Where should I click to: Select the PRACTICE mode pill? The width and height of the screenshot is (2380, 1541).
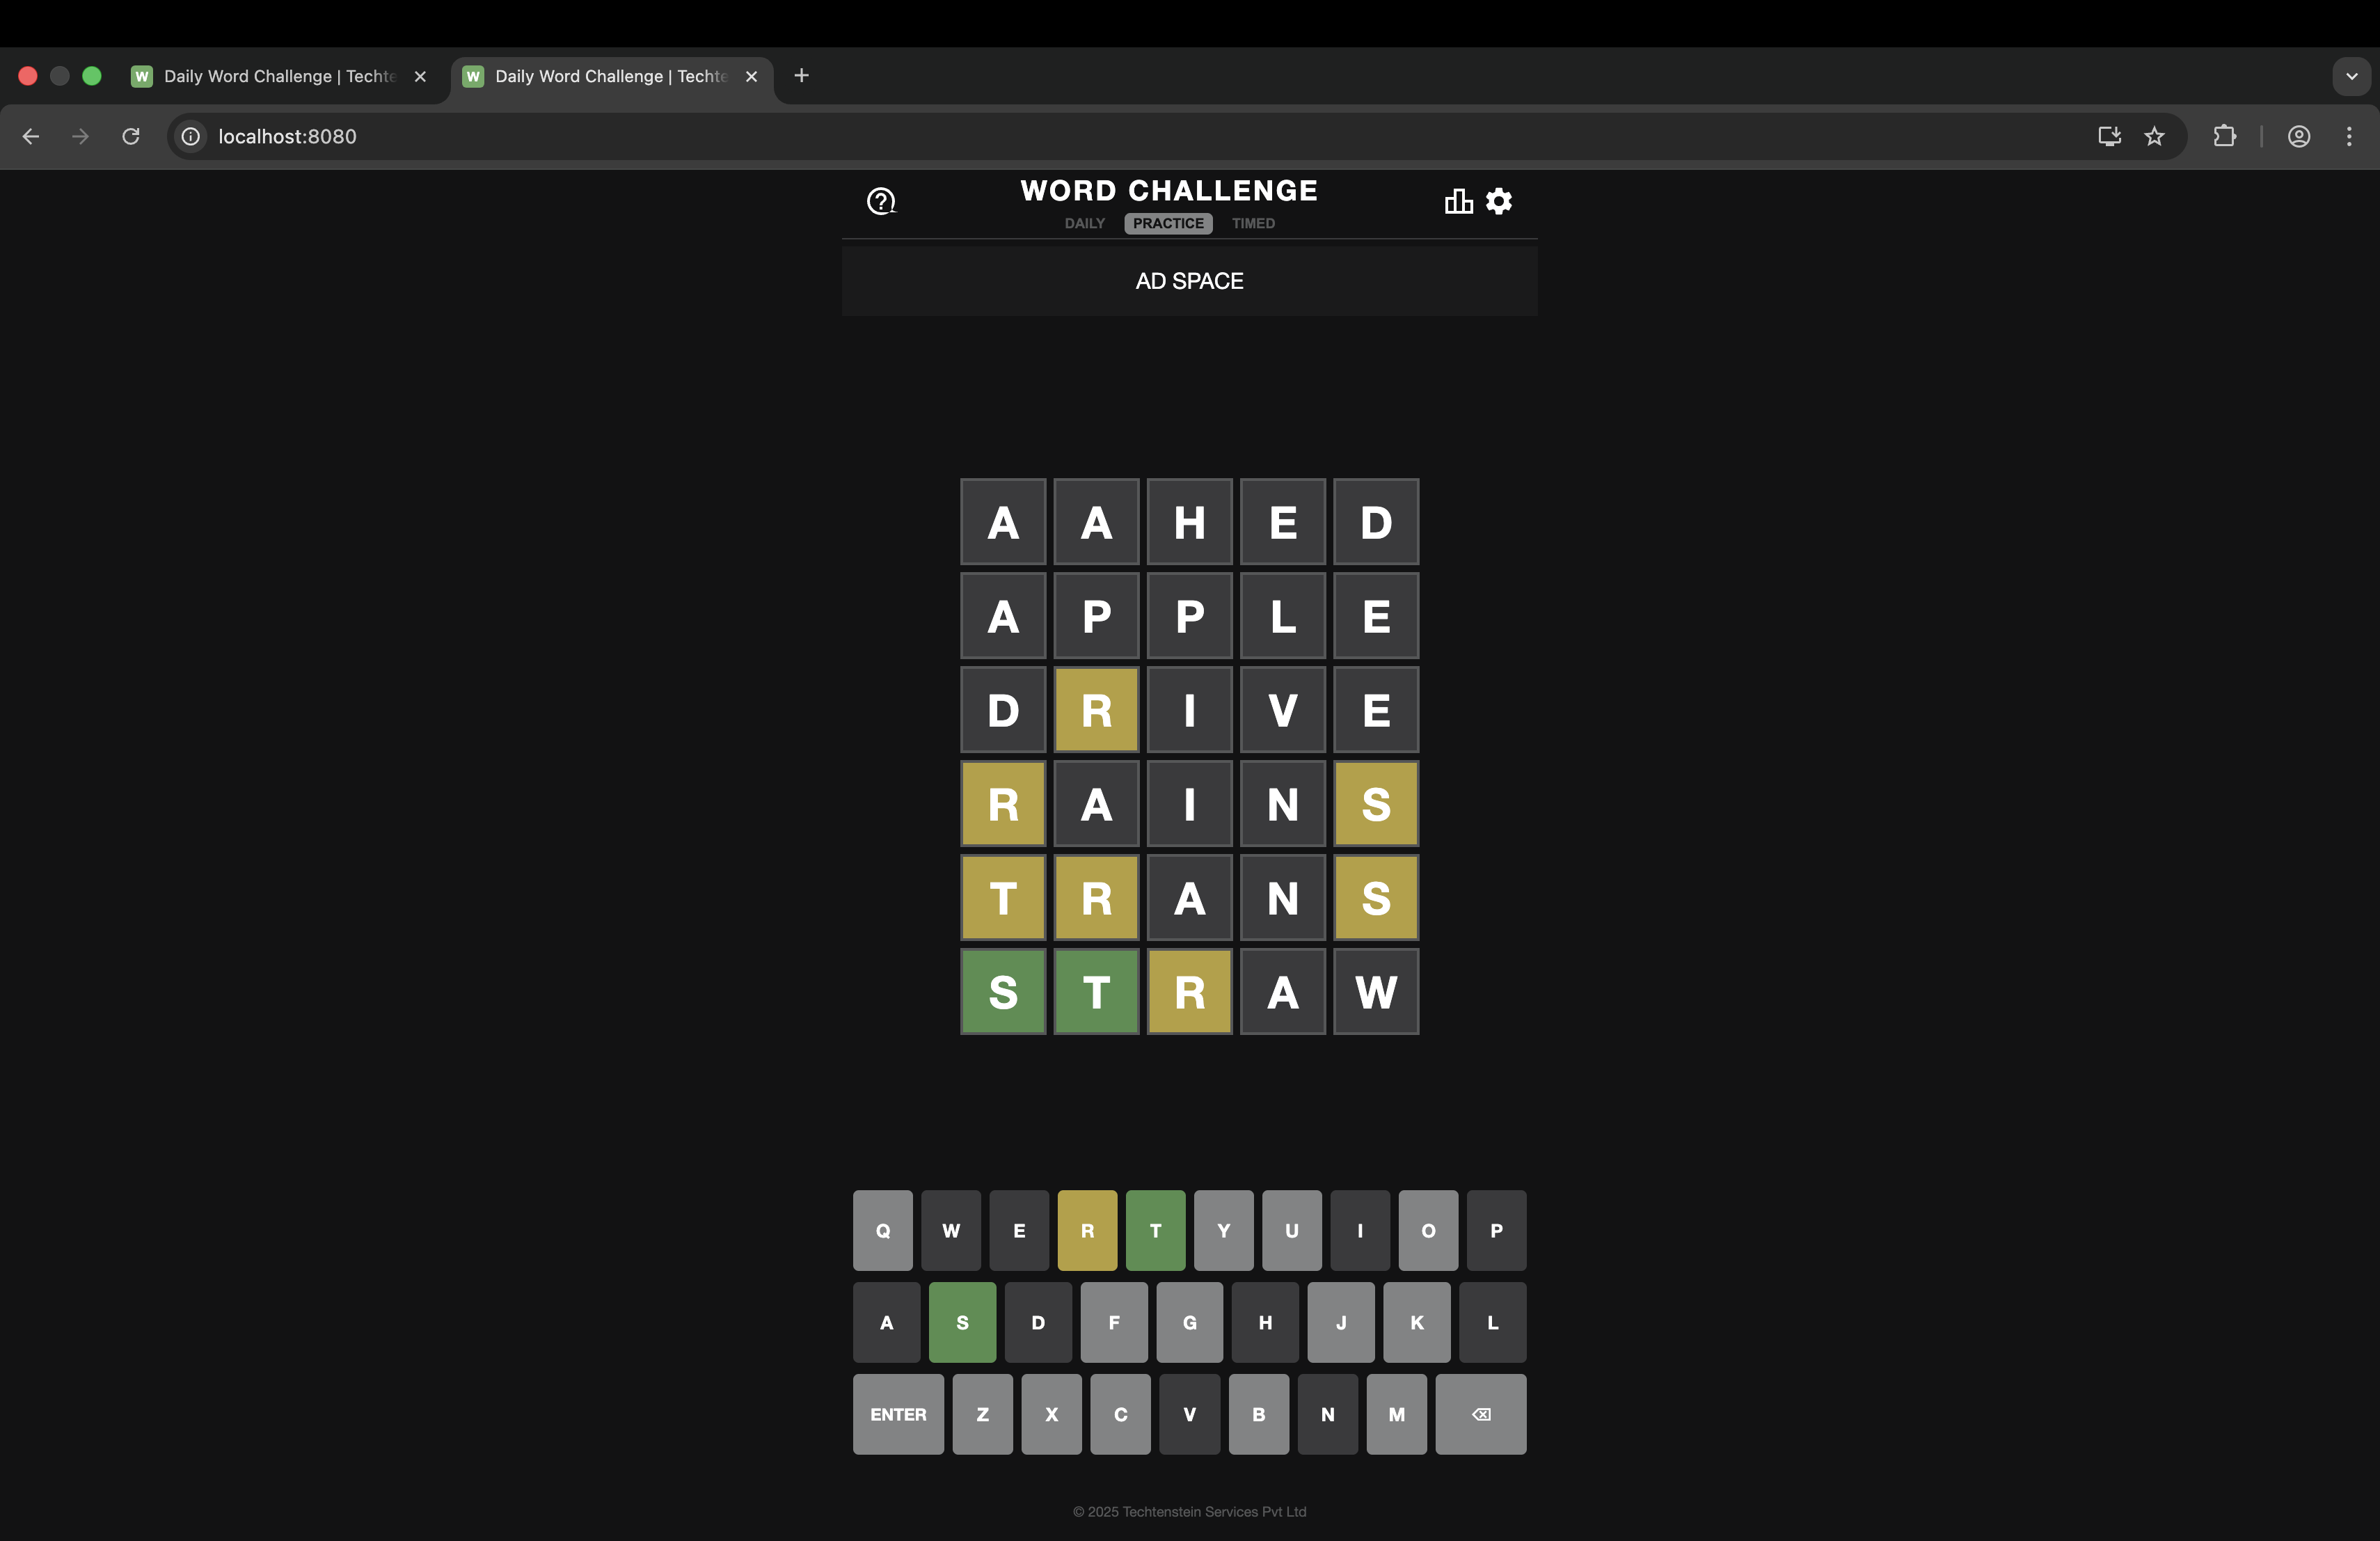tap(1168, 223)
